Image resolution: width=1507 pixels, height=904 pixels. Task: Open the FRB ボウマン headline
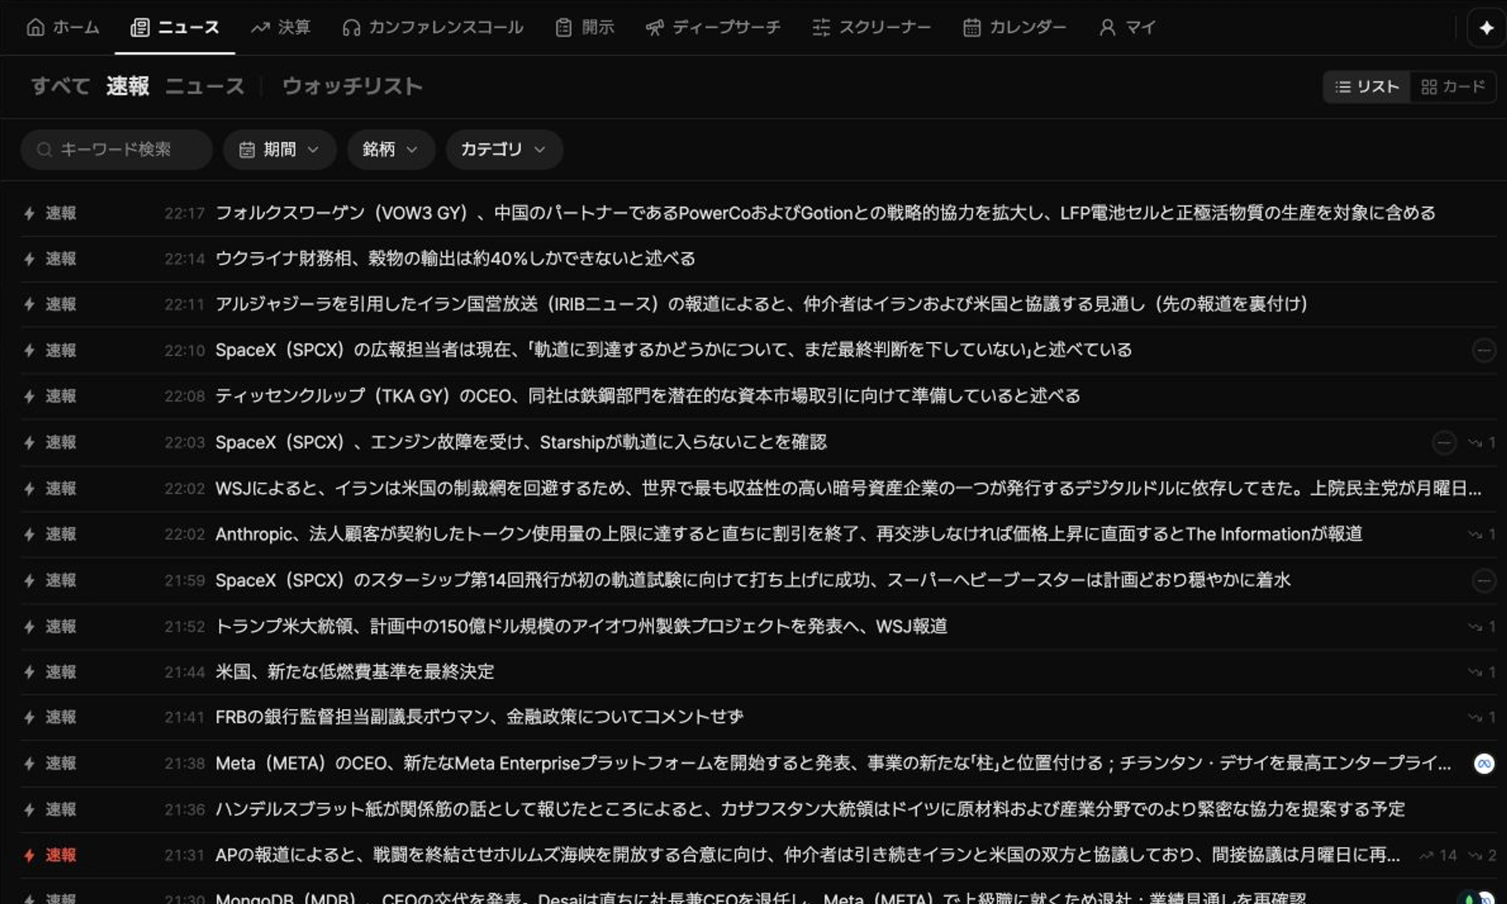(x=479, y=717)
